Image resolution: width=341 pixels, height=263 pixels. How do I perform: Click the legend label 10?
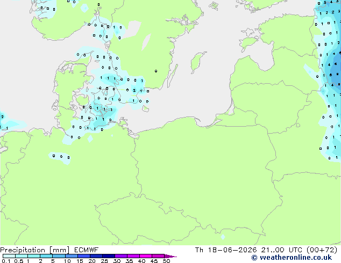[x=67, y=261]
